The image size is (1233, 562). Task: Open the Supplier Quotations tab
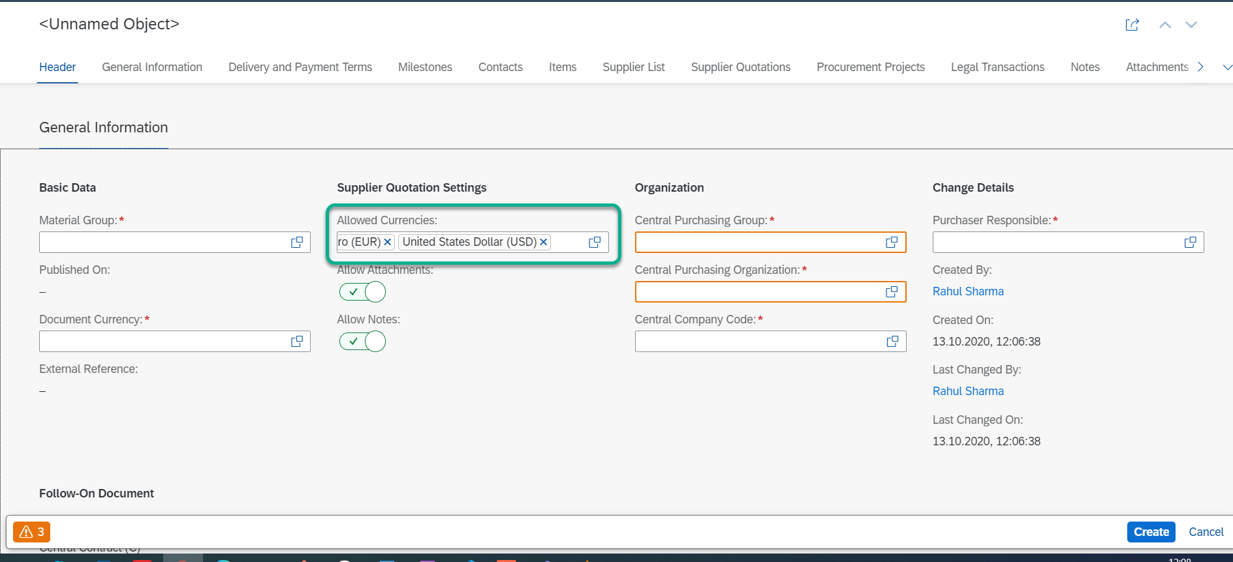point(740,67)
